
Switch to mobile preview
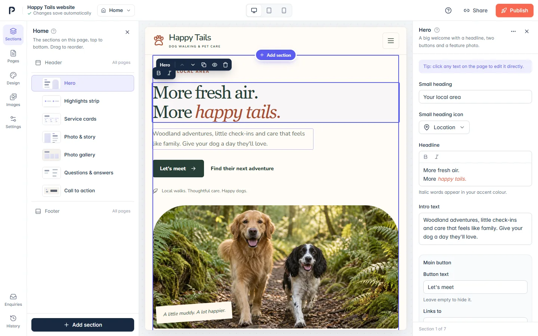(x=284, y=10)
